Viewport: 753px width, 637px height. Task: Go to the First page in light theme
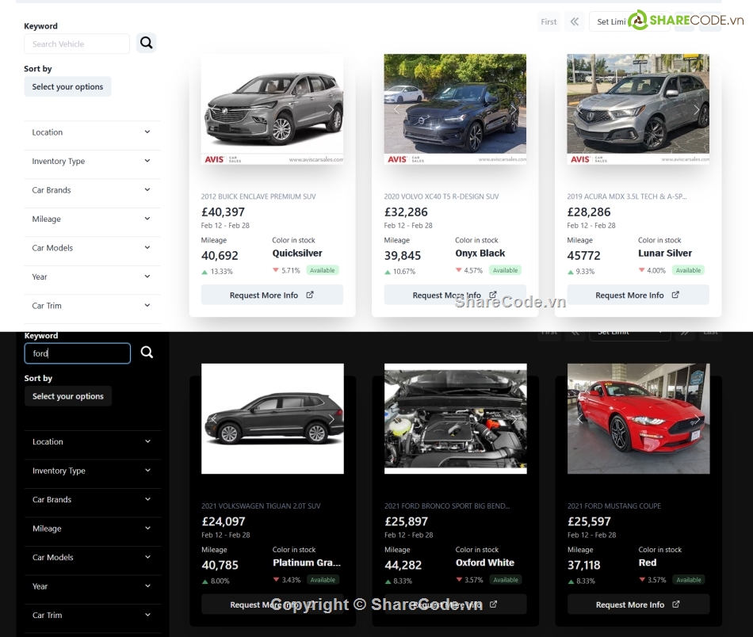549,22
